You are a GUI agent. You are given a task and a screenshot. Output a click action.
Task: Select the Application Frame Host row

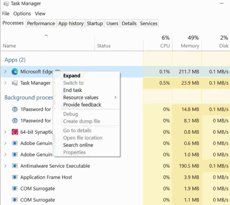115,177
